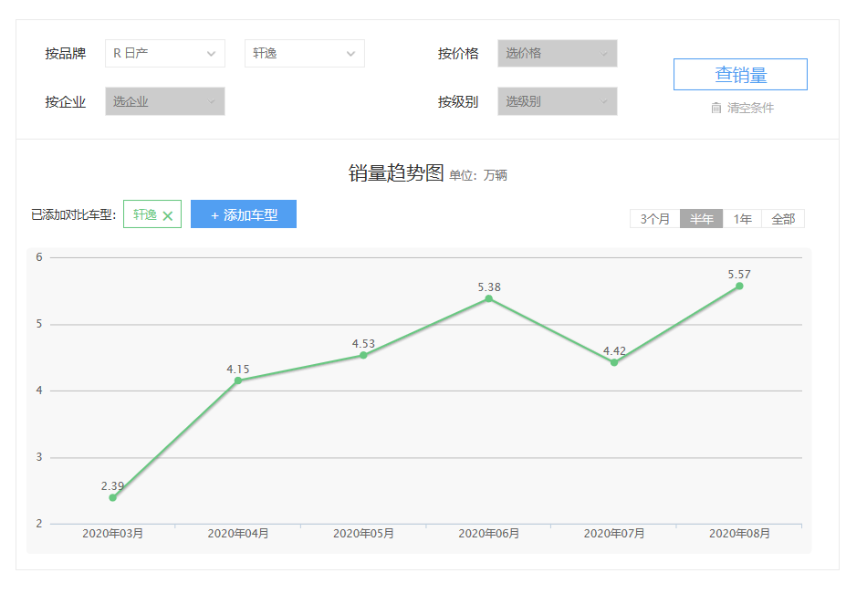Switch to the 3个月 time range
Screen dimensions: 867x594
(x=654, y=219)
